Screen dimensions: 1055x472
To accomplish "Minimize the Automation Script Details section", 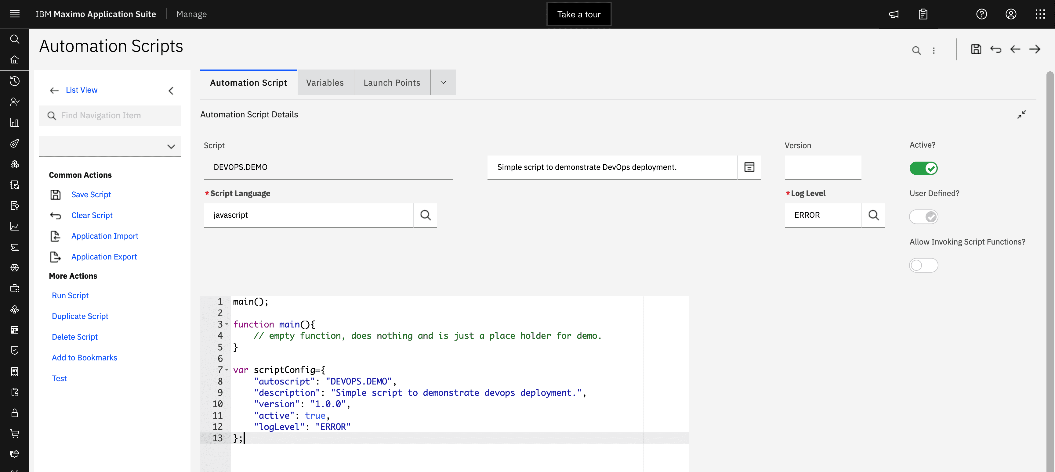I will pos(1021,115).
